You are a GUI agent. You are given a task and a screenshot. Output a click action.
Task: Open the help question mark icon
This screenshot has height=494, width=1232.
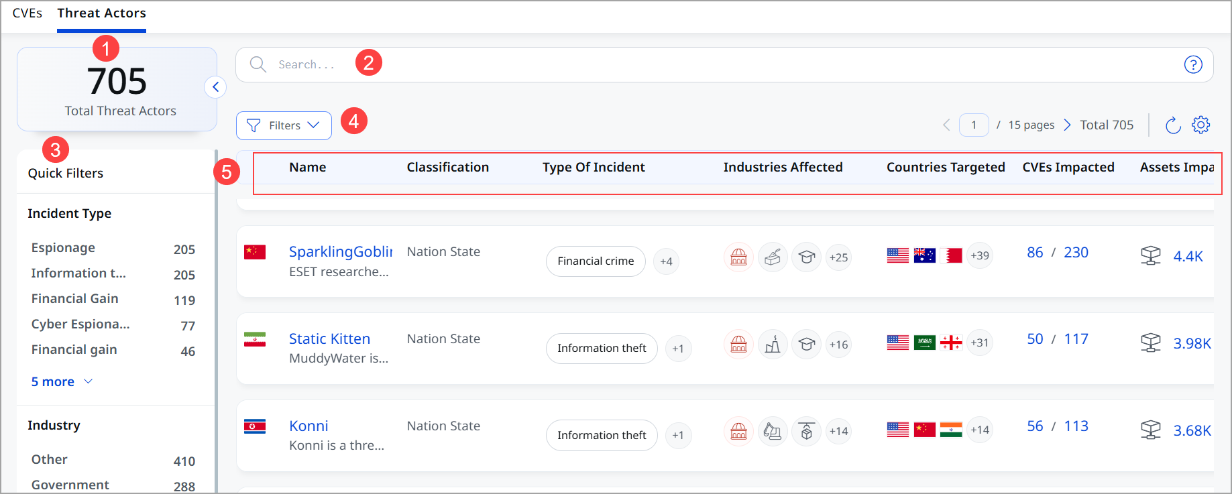(1193, 64)
